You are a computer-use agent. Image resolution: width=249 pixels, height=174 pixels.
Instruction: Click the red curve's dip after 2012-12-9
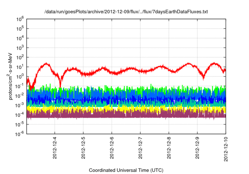pyautogui.click(x=203, y=77)
